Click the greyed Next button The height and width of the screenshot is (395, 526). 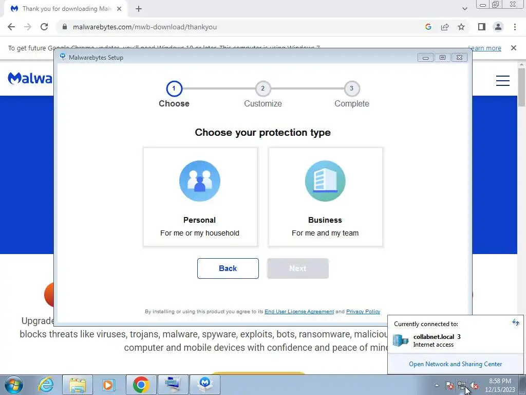(x=298, y=268)
